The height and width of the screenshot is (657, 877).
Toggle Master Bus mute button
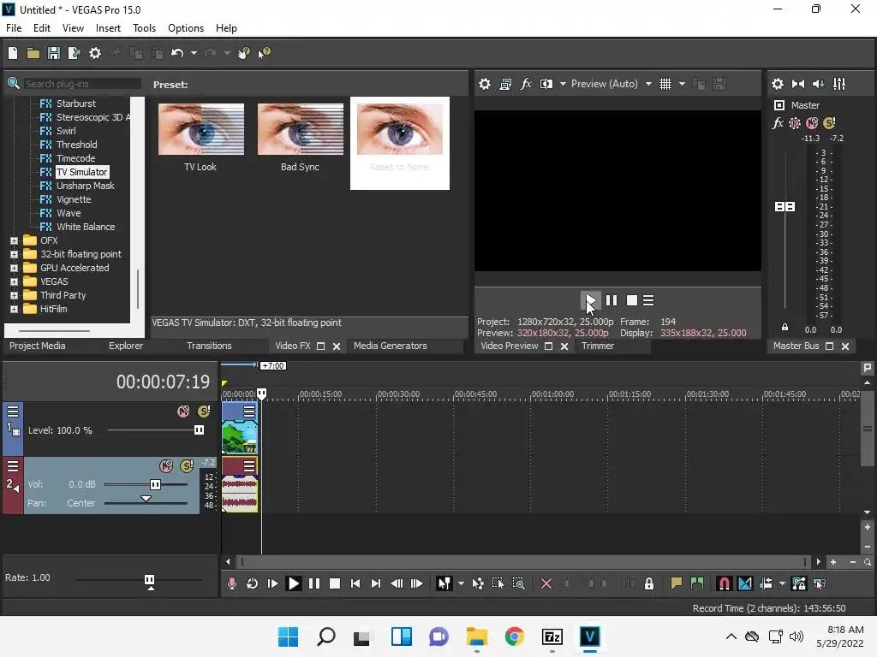point(812,123)
